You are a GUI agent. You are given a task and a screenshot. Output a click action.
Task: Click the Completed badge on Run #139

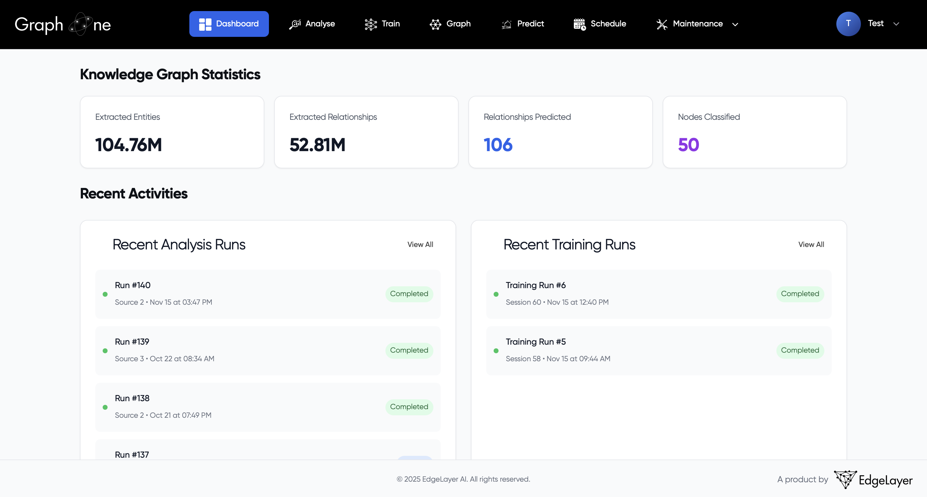coord(409,350)
